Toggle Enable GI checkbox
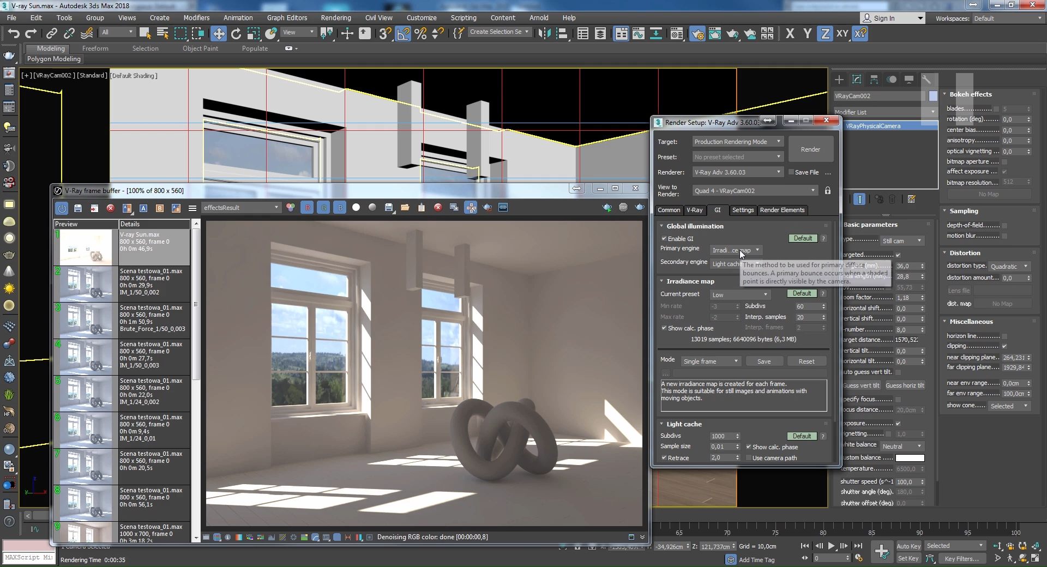Screen dimensions: 1047x567 [664, 239]
